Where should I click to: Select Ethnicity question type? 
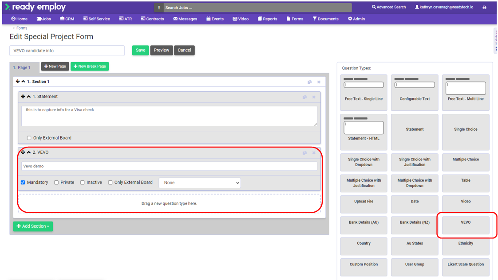pos(466,246)
